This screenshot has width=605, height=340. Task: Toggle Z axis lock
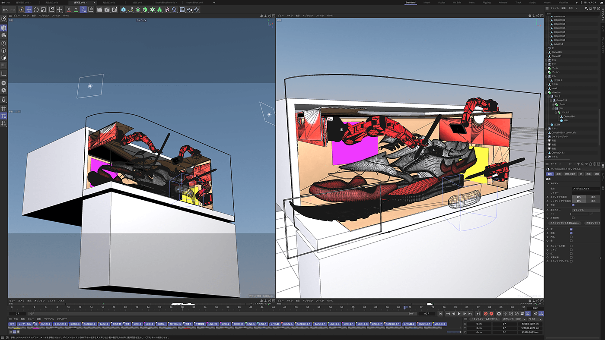[x=83, y=9]
